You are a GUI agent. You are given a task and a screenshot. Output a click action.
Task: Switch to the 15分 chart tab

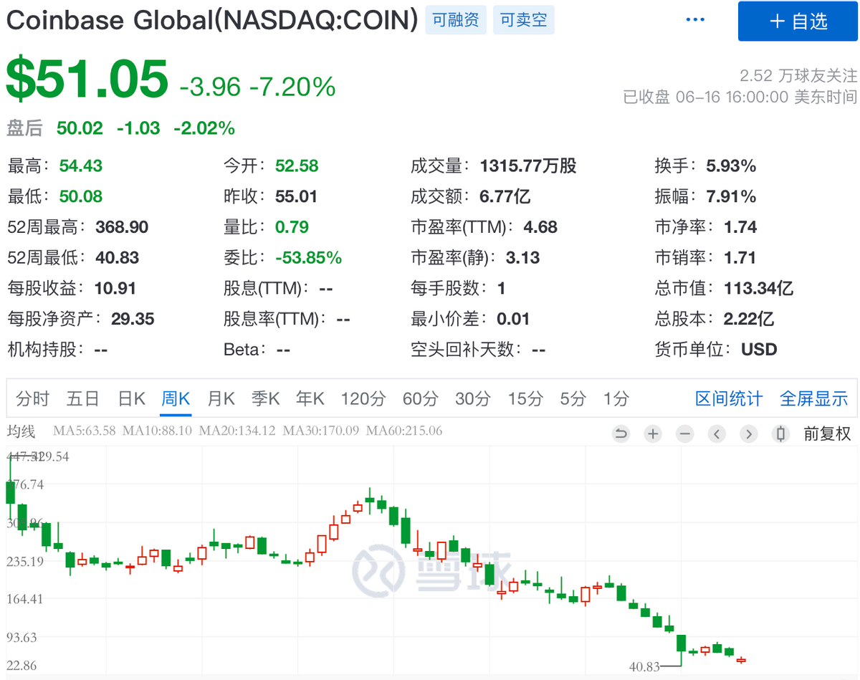click(x=525, y=398)
